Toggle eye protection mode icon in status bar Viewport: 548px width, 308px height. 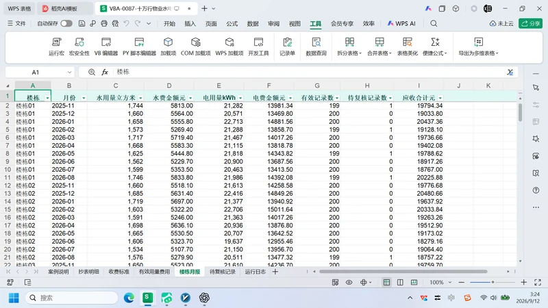coord(349,282)
